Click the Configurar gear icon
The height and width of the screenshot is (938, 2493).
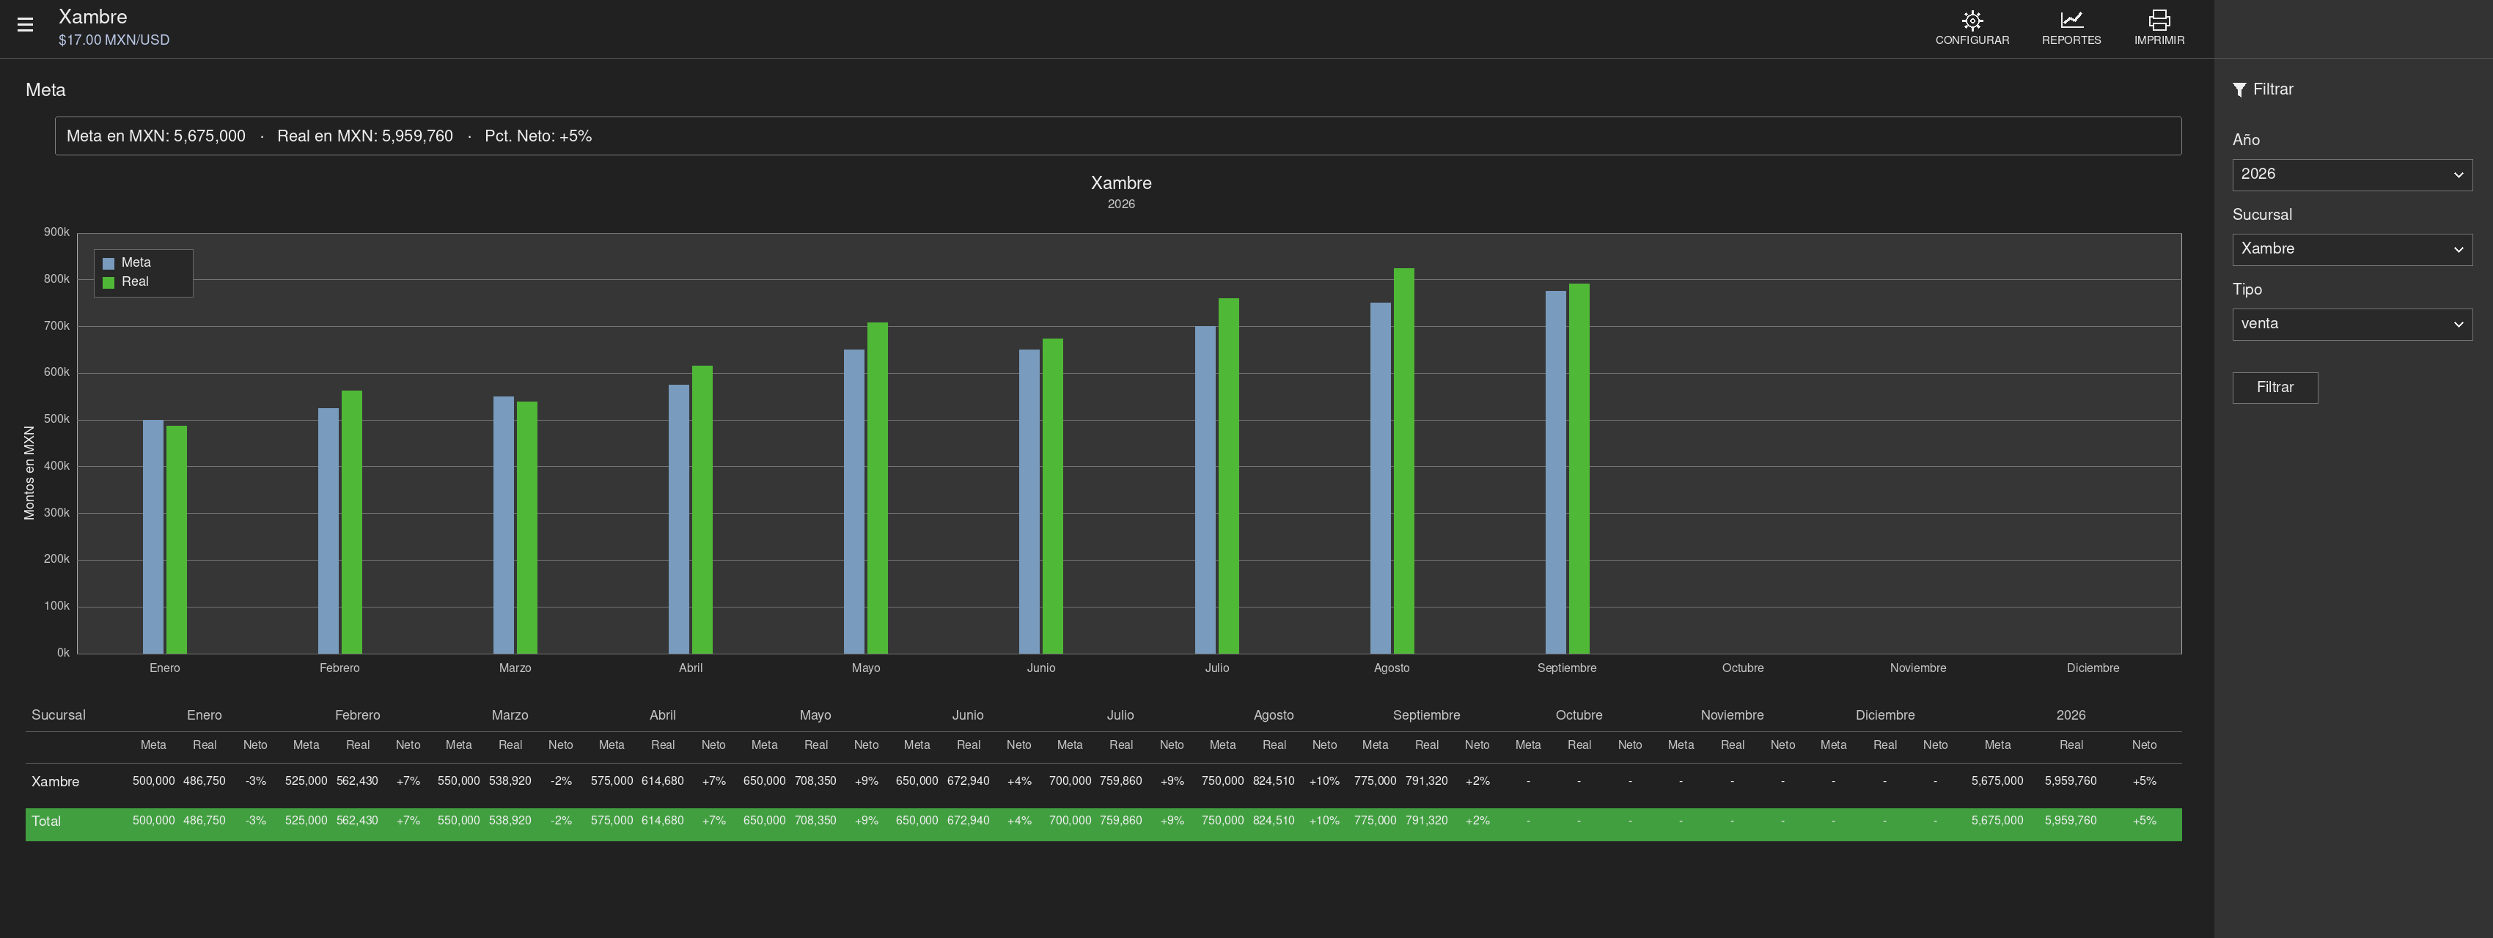tap(1972, 21)
